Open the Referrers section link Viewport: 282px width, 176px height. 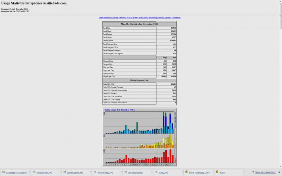pos(153,18)
